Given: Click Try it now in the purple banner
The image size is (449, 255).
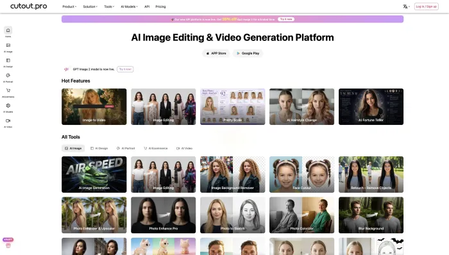Looking at the screenshot, I should point(286,19).
